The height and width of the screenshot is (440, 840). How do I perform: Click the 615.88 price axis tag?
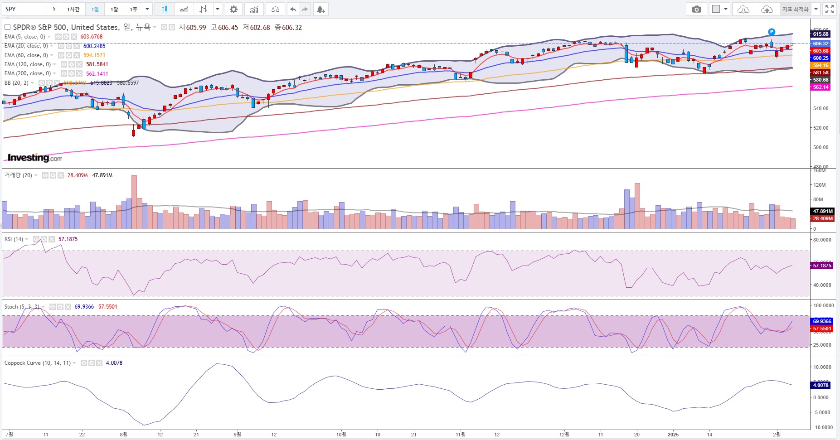821,34
